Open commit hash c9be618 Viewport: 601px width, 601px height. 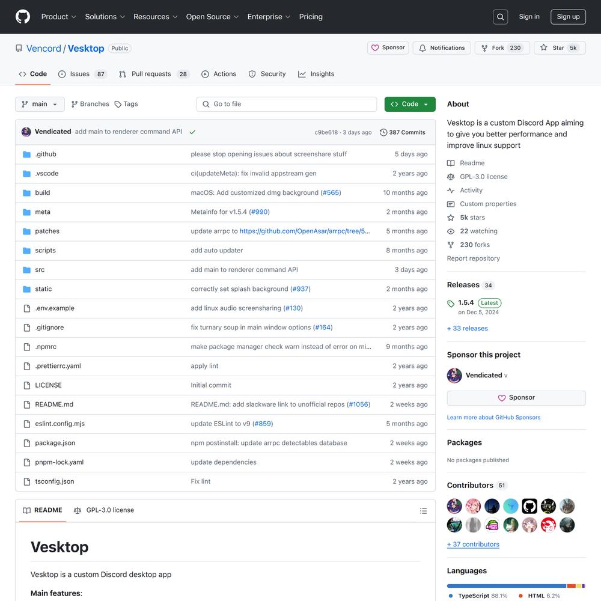pos(326,132)
